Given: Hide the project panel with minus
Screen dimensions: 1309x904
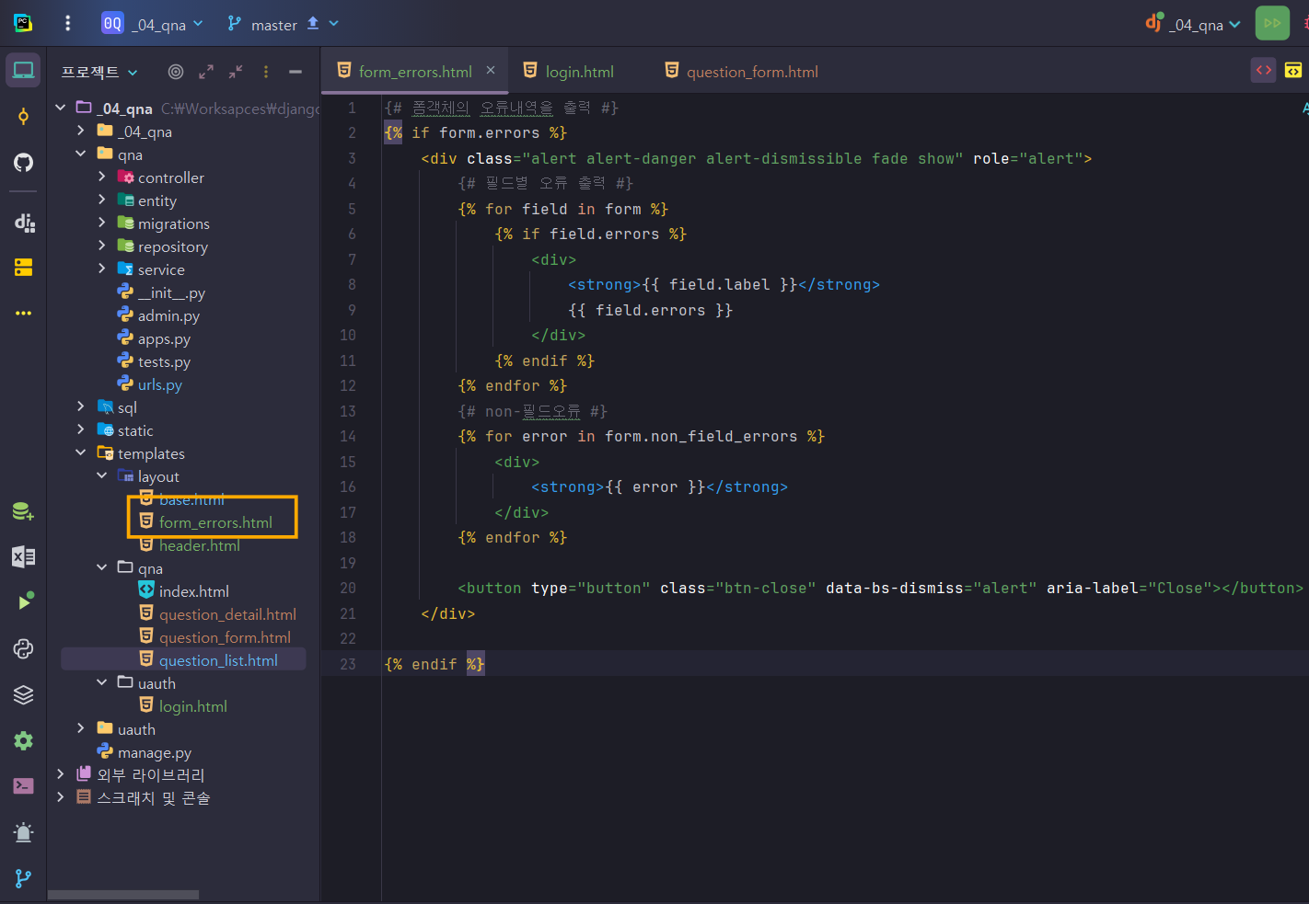Looking at the screenshot, I should pyautogui.click(x=295, y=71).
